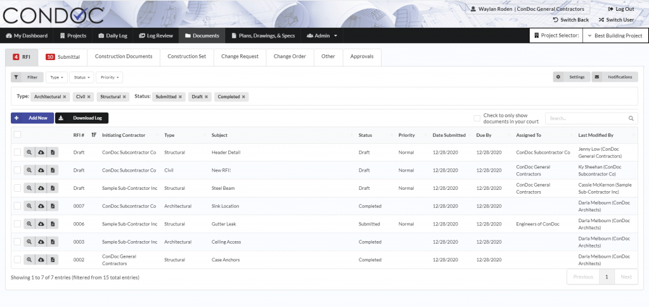649x307 pixels.
Task: Open the Type filter dropdown
Action: (56, 77)
